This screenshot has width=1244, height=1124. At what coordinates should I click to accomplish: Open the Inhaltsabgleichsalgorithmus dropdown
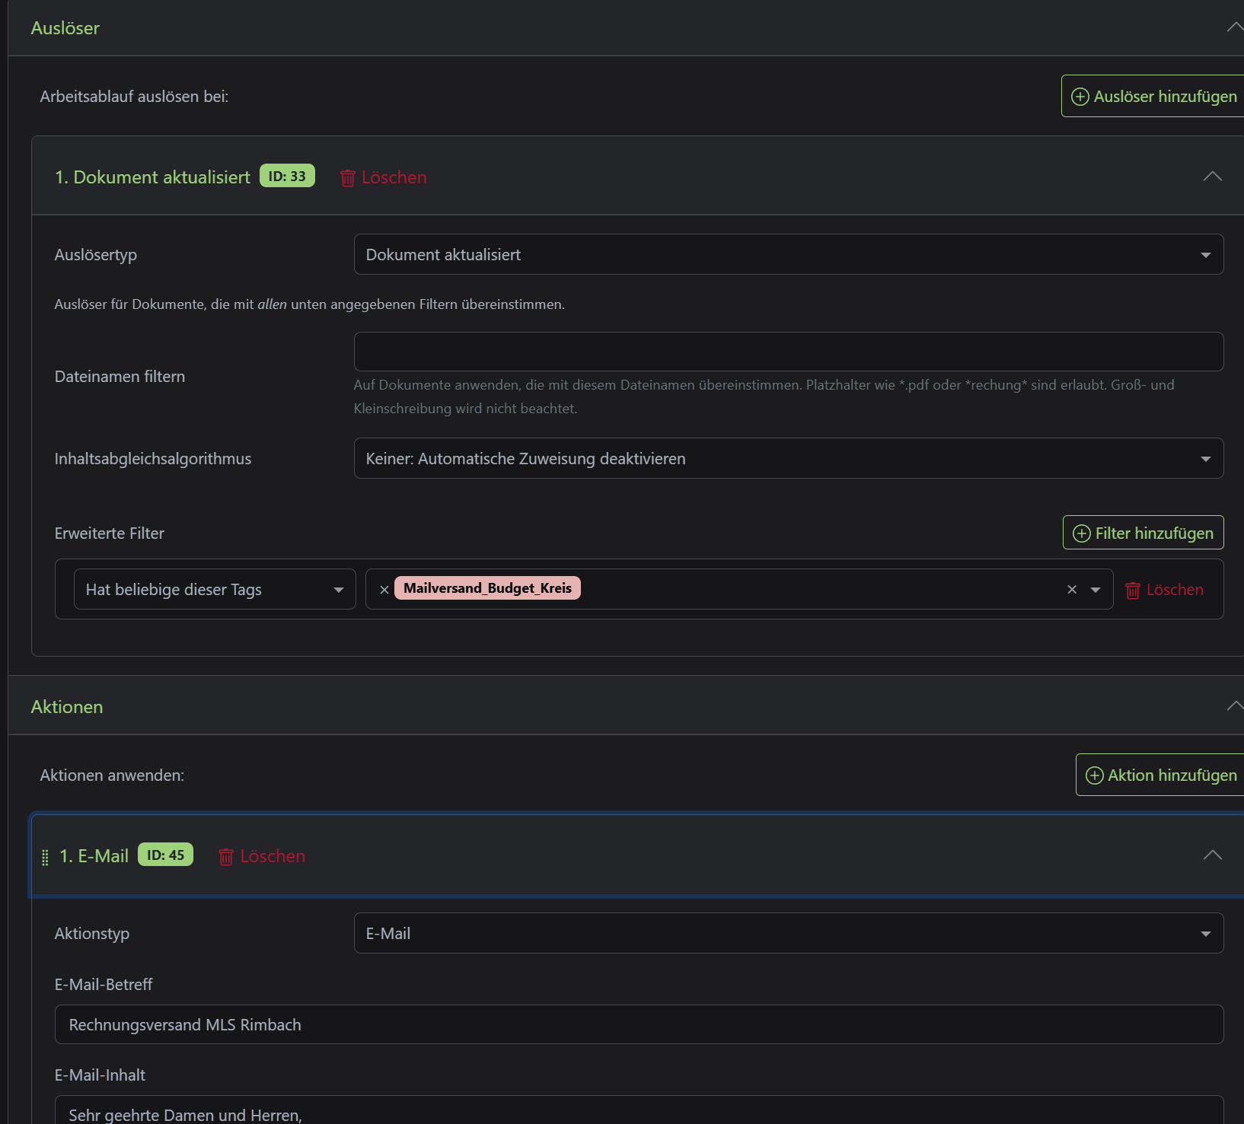788,459
